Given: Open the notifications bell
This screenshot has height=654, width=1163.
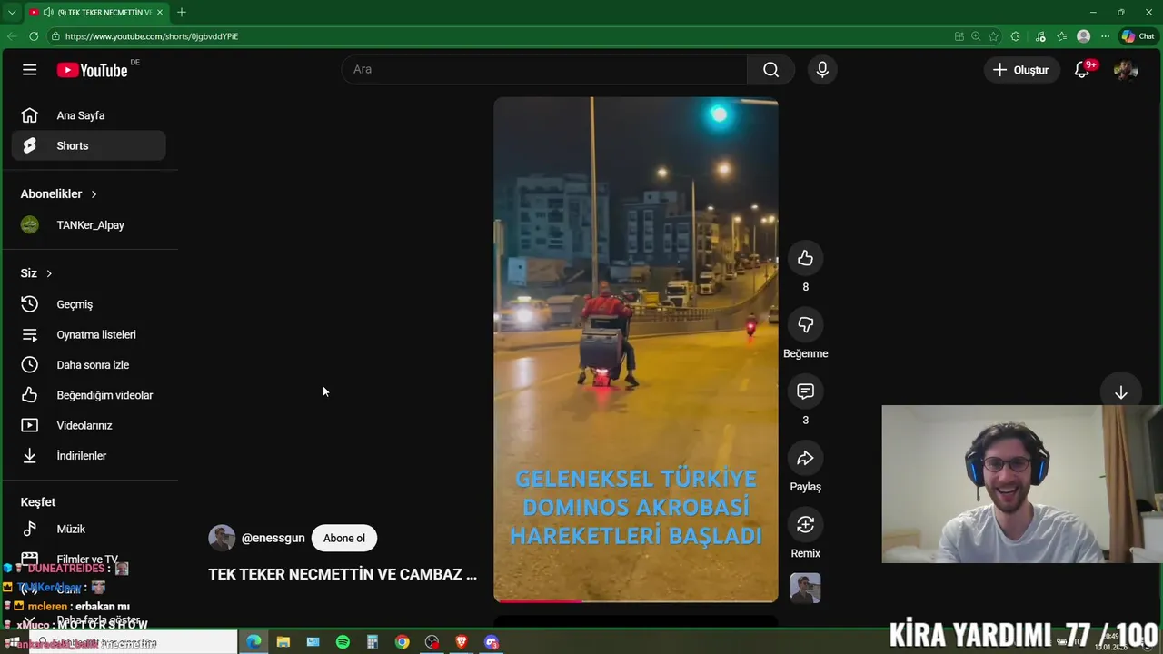Looking at the screenshot, I should click(1081, 70).
